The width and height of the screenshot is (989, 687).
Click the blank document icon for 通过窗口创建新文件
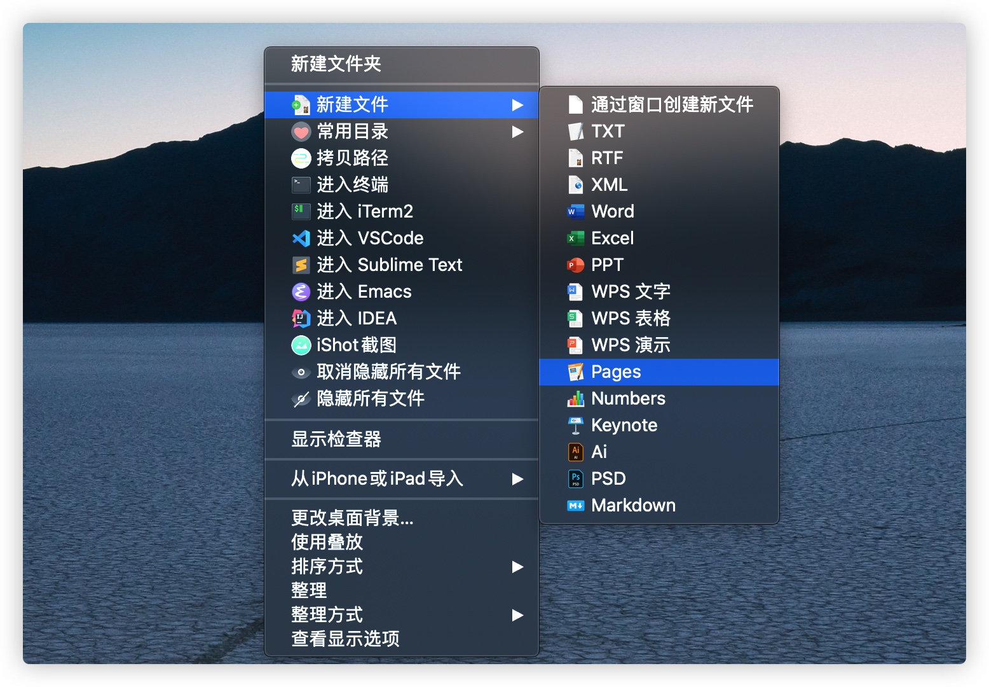click(x=575, y=104)
